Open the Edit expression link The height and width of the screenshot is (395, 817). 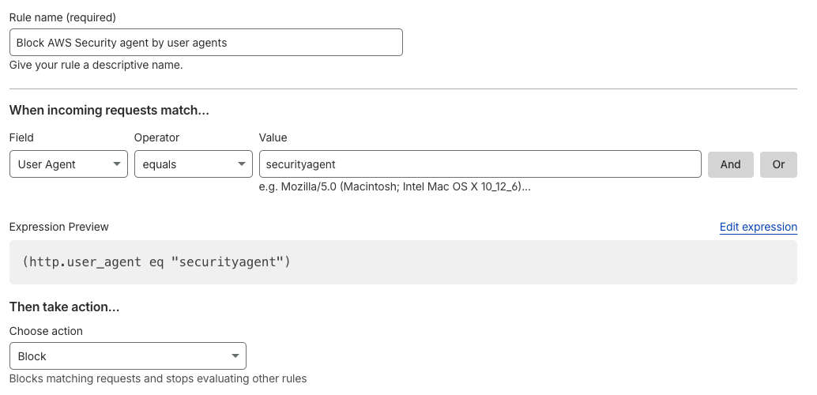point(758,227)
